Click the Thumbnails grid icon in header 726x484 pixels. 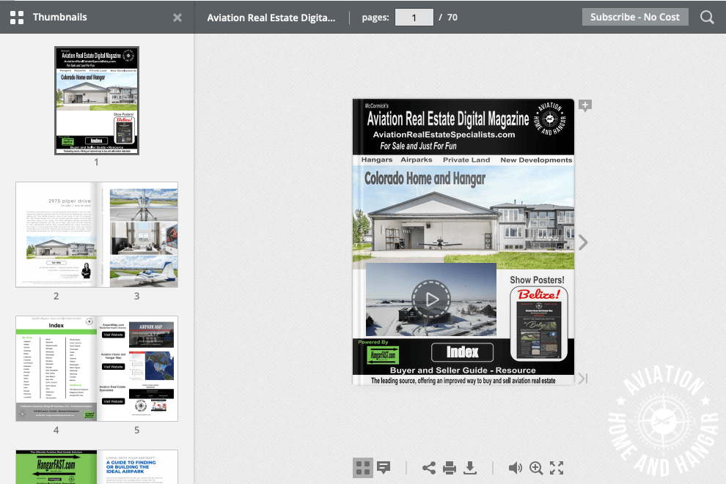[17, 18]
